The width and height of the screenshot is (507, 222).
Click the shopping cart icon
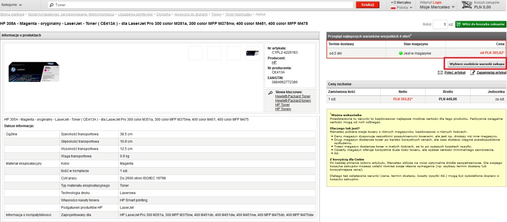coord(467,5)
